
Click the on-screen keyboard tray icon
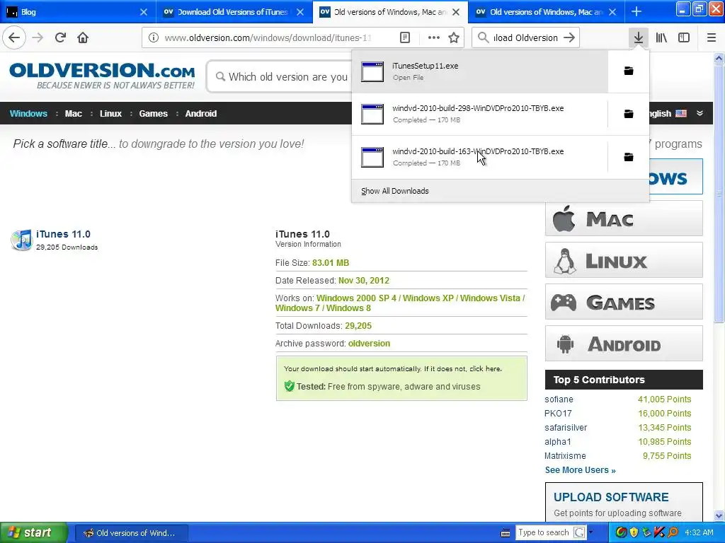point(506,533)
